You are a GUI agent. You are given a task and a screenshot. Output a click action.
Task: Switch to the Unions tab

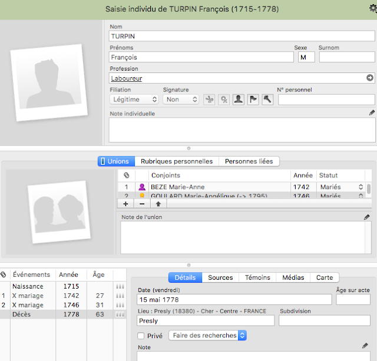pos(117,161)
